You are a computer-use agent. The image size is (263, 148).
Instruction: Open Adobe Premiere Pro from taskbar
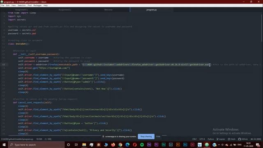[x=156, y=145]
